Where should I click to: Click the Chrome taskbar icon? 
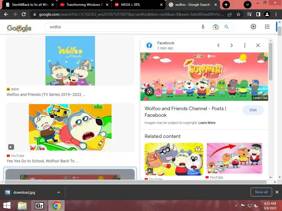[x=56, y=206]
